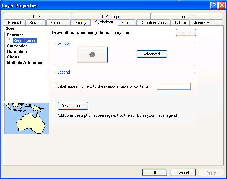Click the Import... button

[186, 33]
